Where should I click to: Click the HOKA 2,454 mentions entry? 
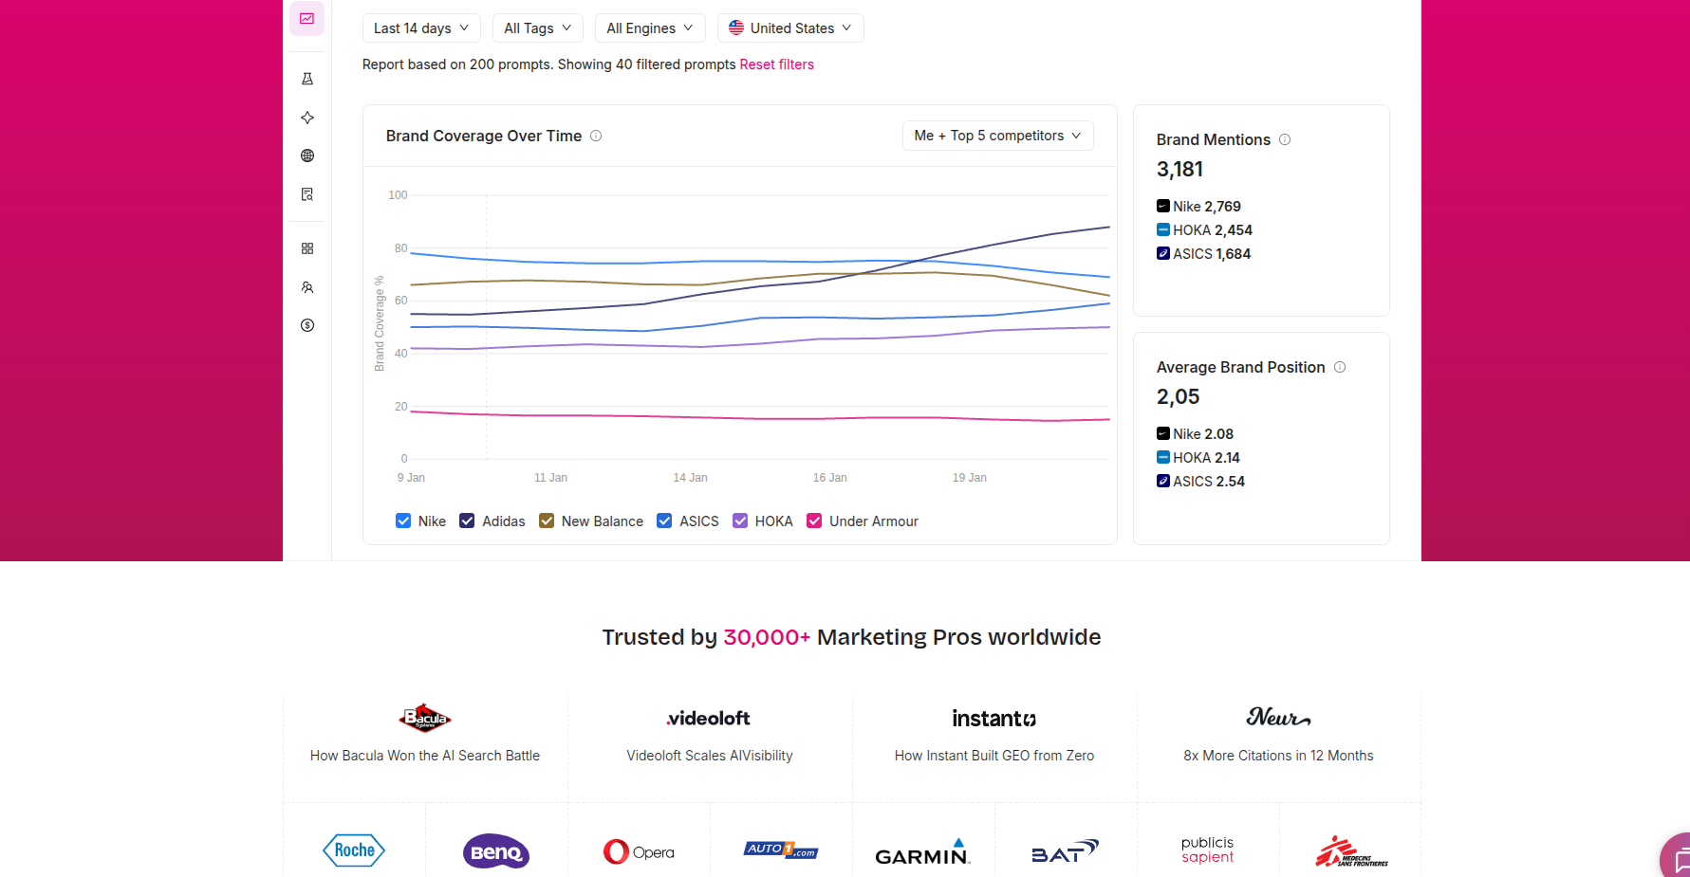click(x=1204, y=229)
